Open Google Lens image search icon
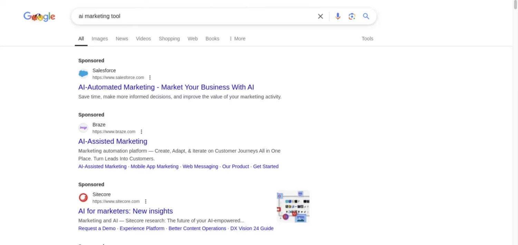Image resolution: width=518 pixels, height=245 pixels. click(352, 16)
